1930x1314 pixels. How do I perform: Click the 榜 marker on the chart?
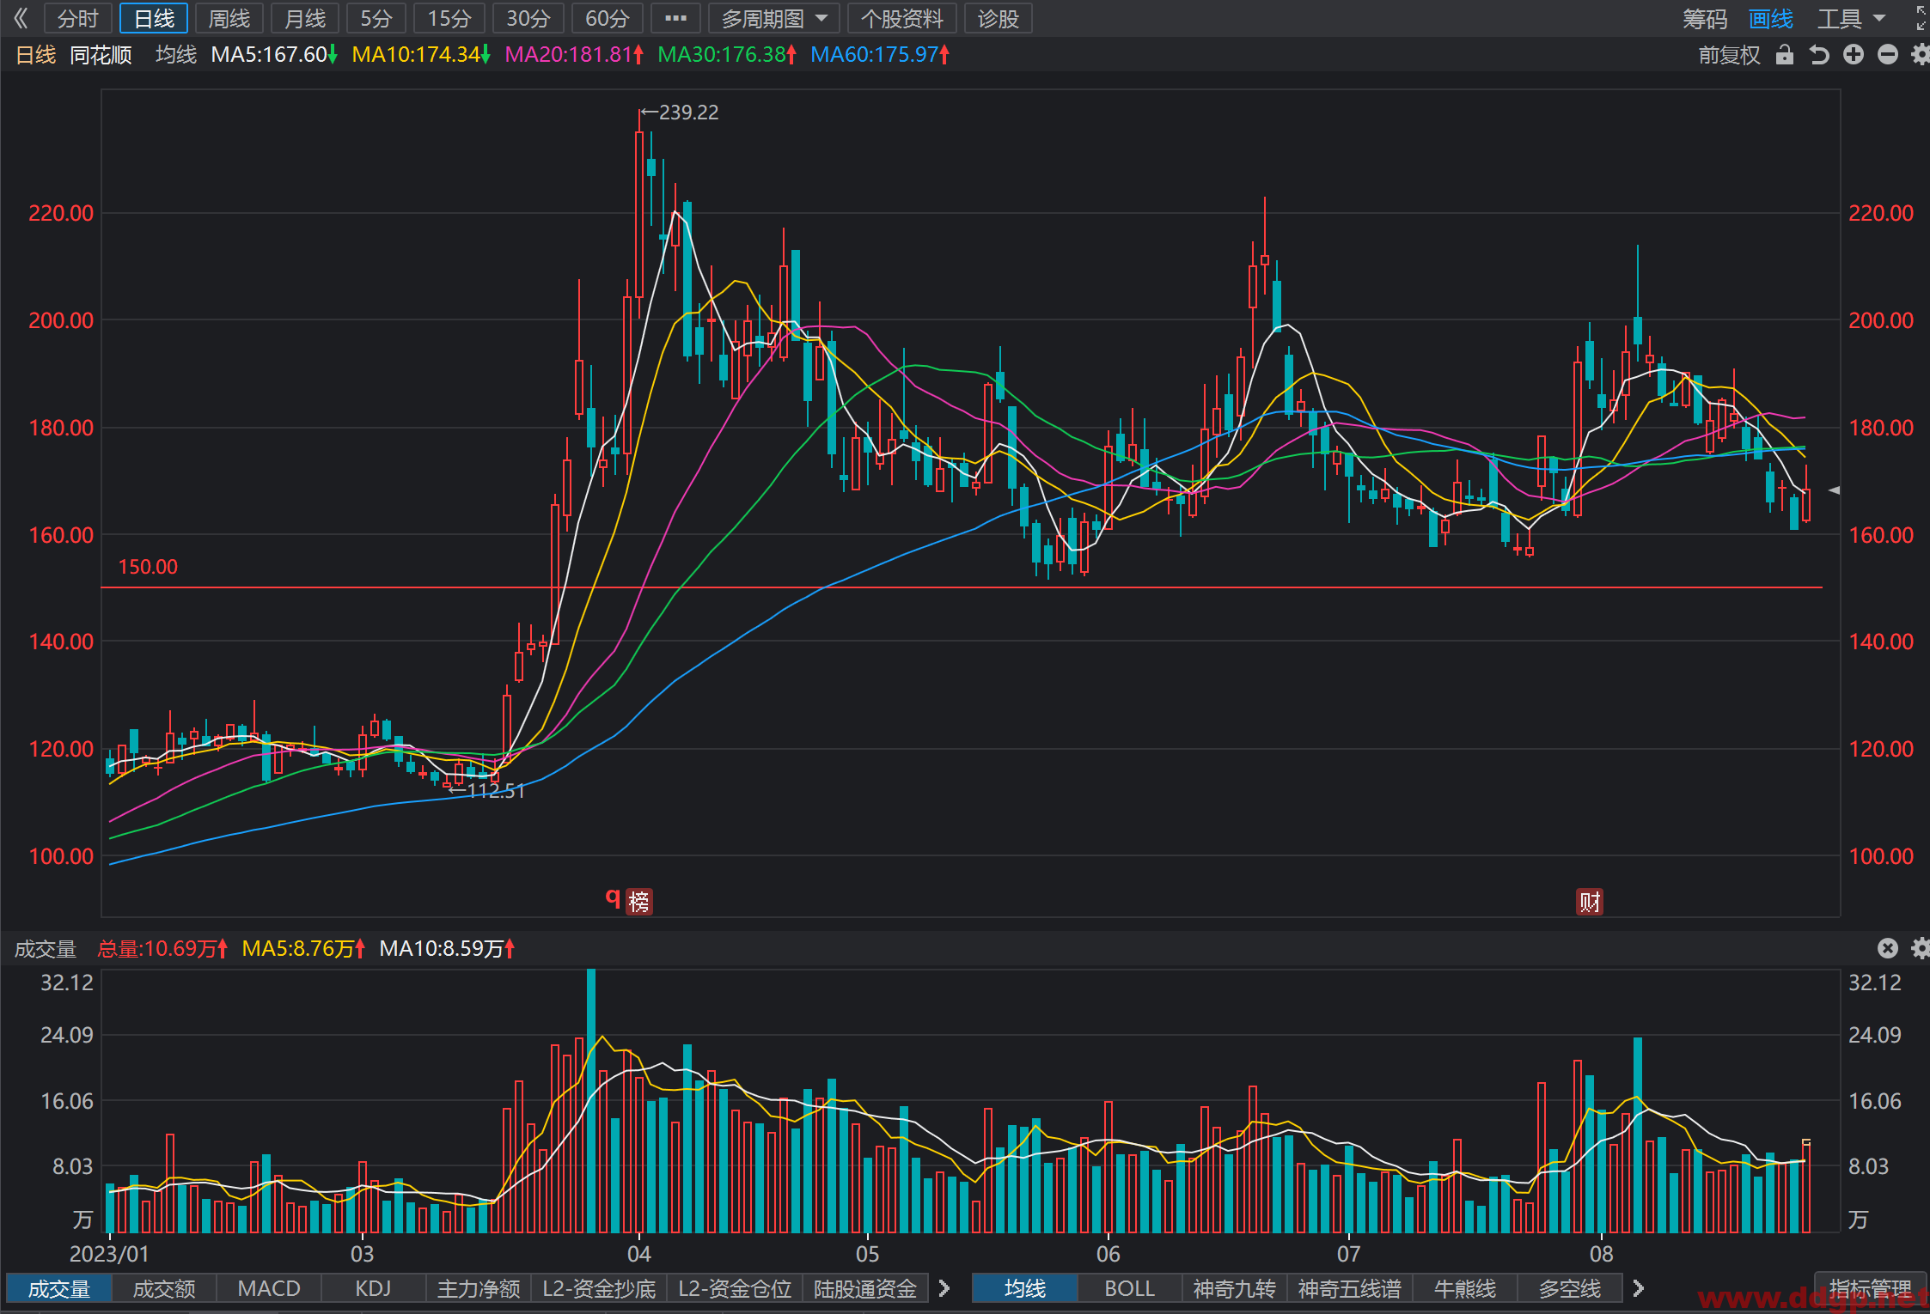[x=639, y=902]
